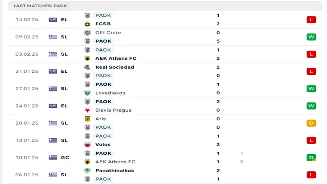Click the Real Sociedad club crest
Image resolution: width=327 pixels, height=184 pixels.
[87, 67]
